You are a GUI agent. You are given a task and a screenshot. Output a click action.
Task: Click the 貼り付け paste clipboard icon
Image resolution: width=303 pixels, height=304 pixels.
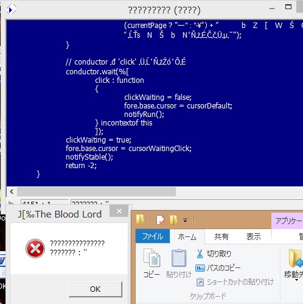click(x=179, y=258)
